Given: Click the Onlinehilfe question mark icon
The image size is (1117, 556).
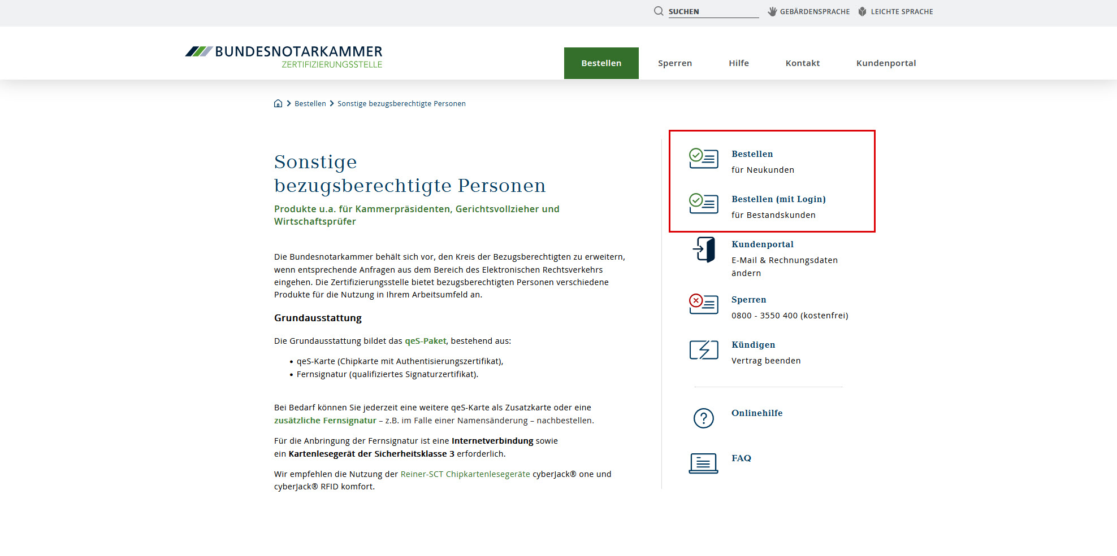Looking at the screenshot, I should click(703, 418).
